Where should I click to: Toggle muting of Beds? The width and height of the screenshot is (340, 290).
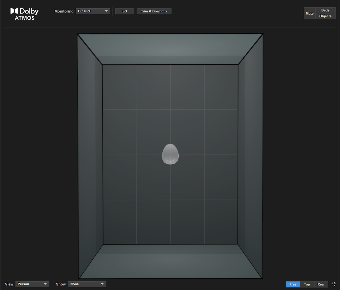coord(325,10)
